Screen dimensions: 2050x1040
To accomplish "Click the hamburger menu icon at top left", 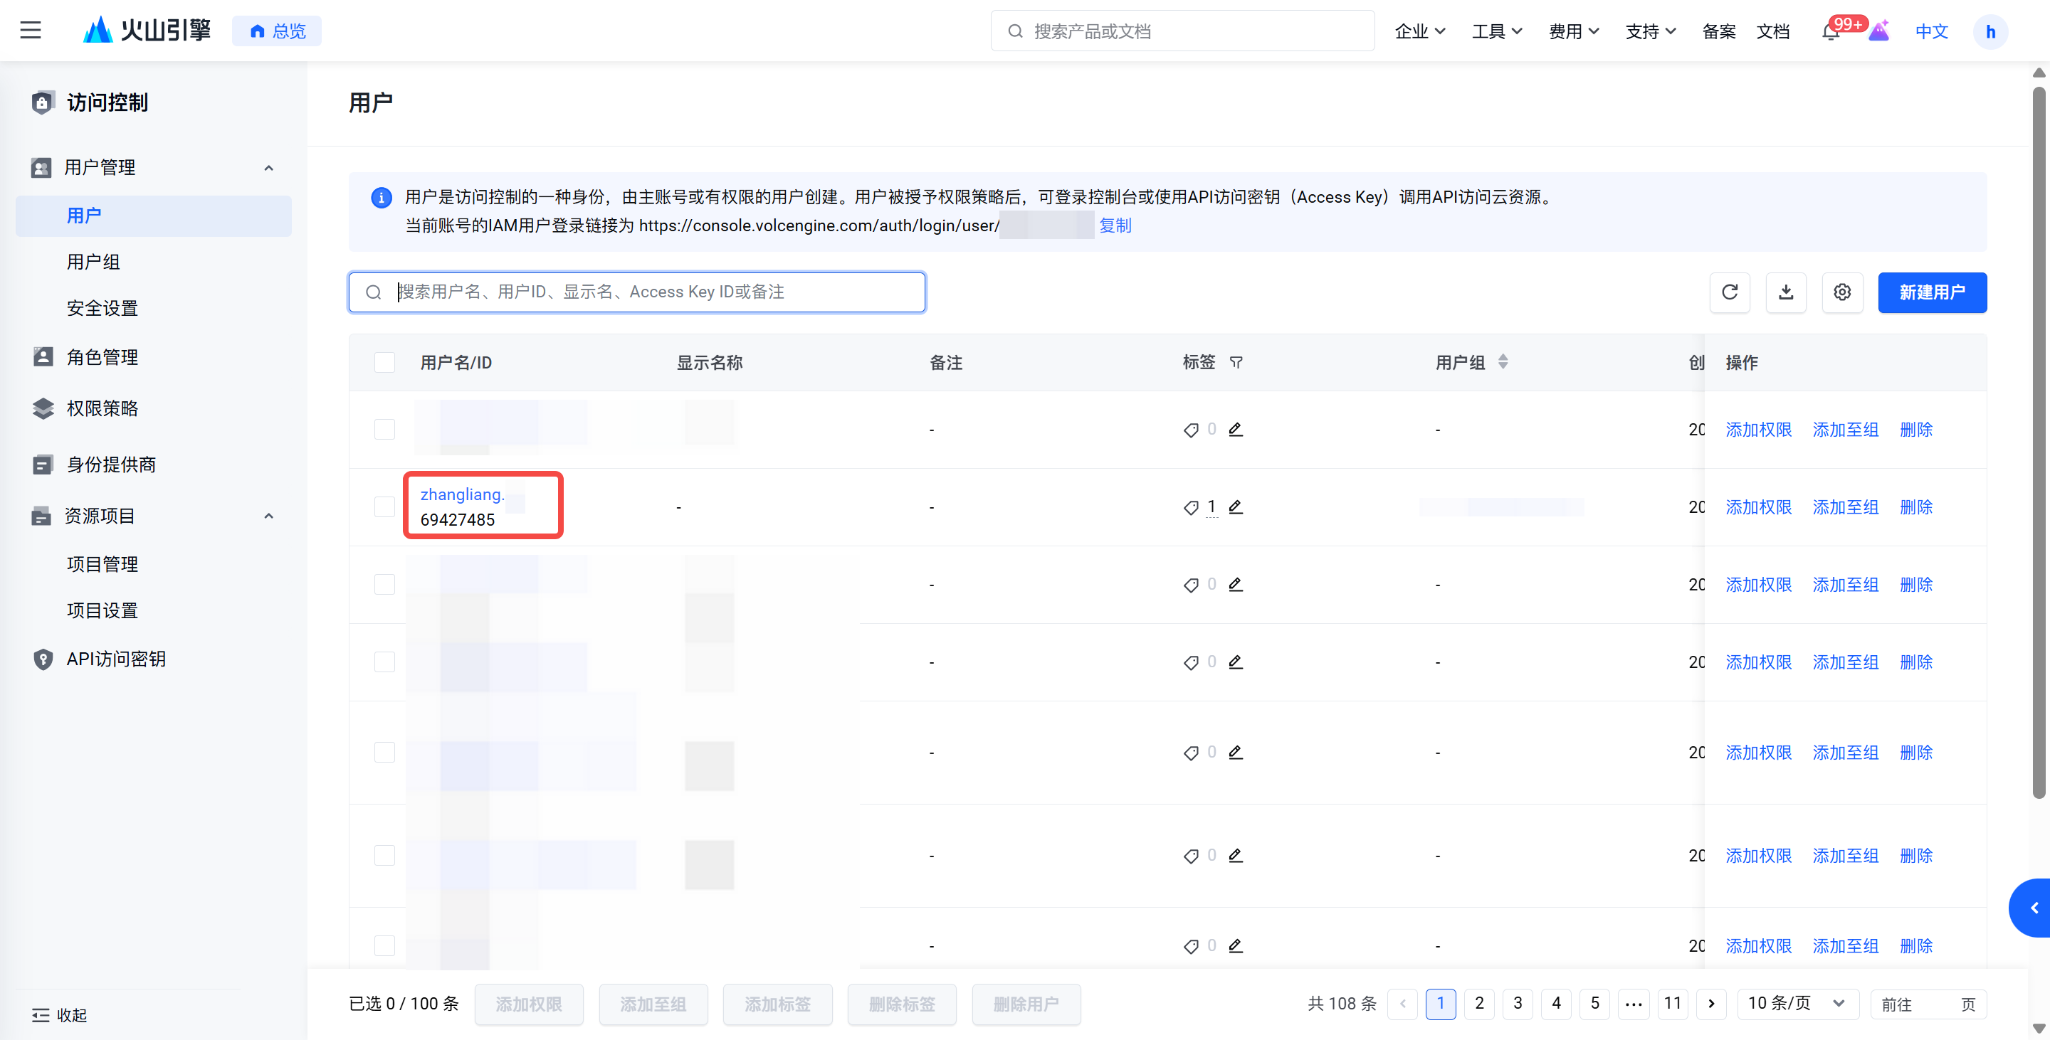I will pyautogui.click(x=30, y=30).
